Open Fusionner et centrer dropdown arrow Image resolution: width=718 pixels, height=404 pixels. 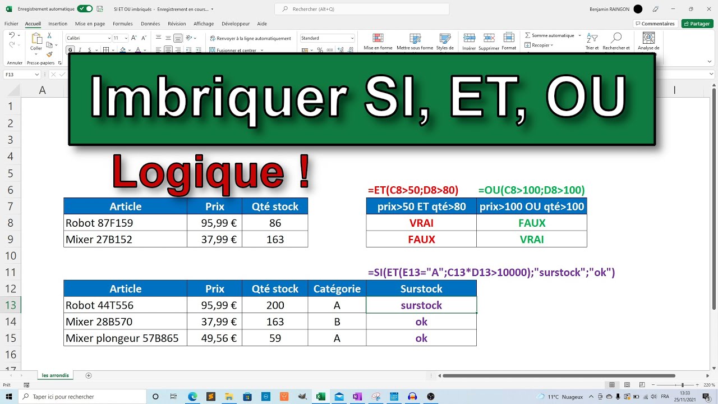click(x=261, y=50)
